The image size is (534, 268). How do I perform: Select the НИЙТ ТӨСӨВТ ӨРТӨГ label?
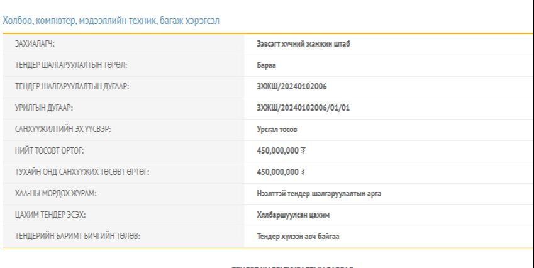[49, 151]
